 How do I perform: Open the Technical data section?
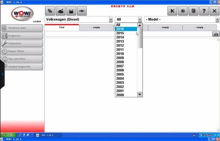[x=22, y=28]
